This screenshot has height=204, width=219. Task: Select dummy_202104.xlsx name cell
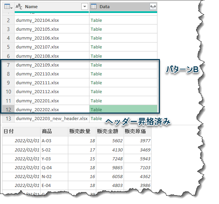click(x=52, y=20)
